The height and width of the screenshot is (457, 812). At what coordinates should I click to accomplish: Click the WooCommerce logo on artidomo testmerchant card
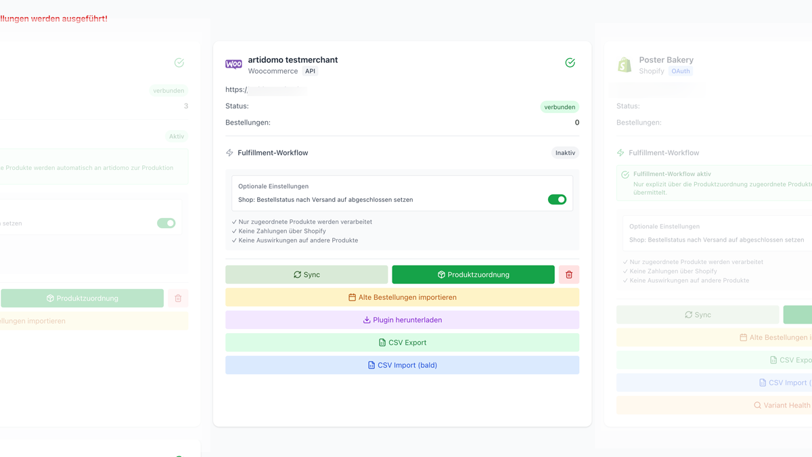click(233, 64)
